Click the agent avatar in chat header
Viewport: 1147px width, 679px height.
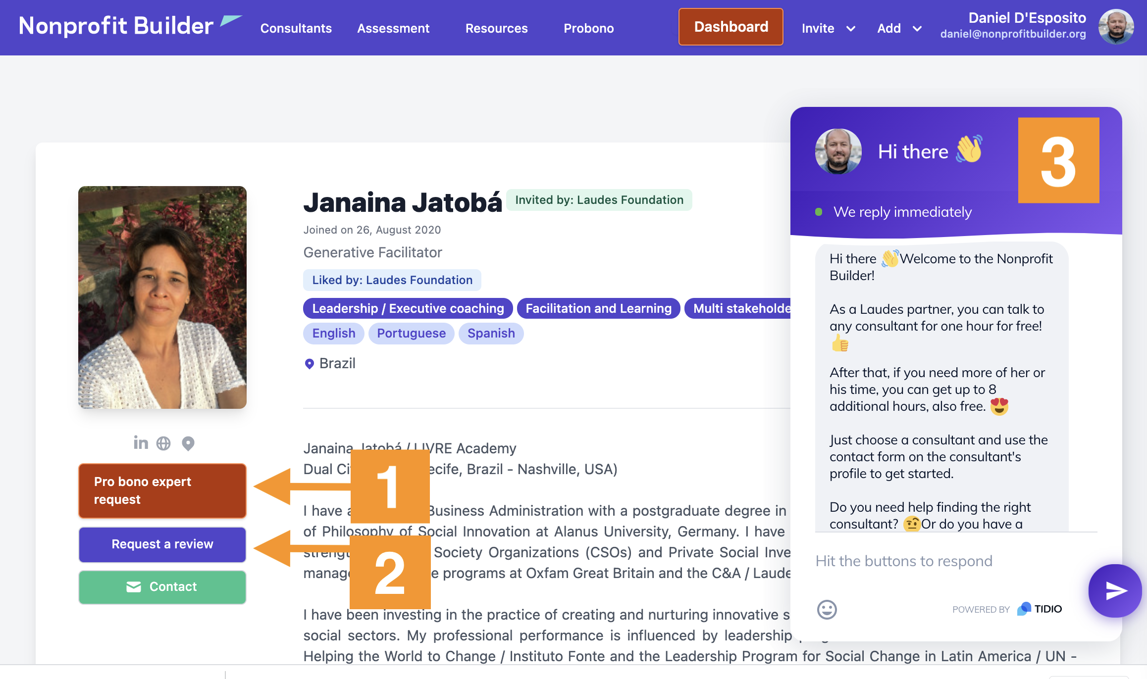coord(838,151)
